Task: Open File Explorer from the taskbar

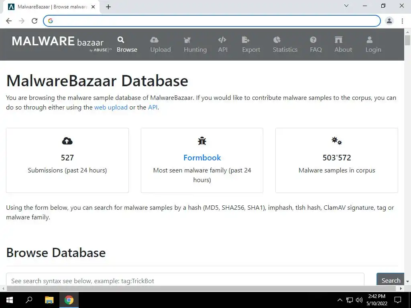Action: point(49,300)
